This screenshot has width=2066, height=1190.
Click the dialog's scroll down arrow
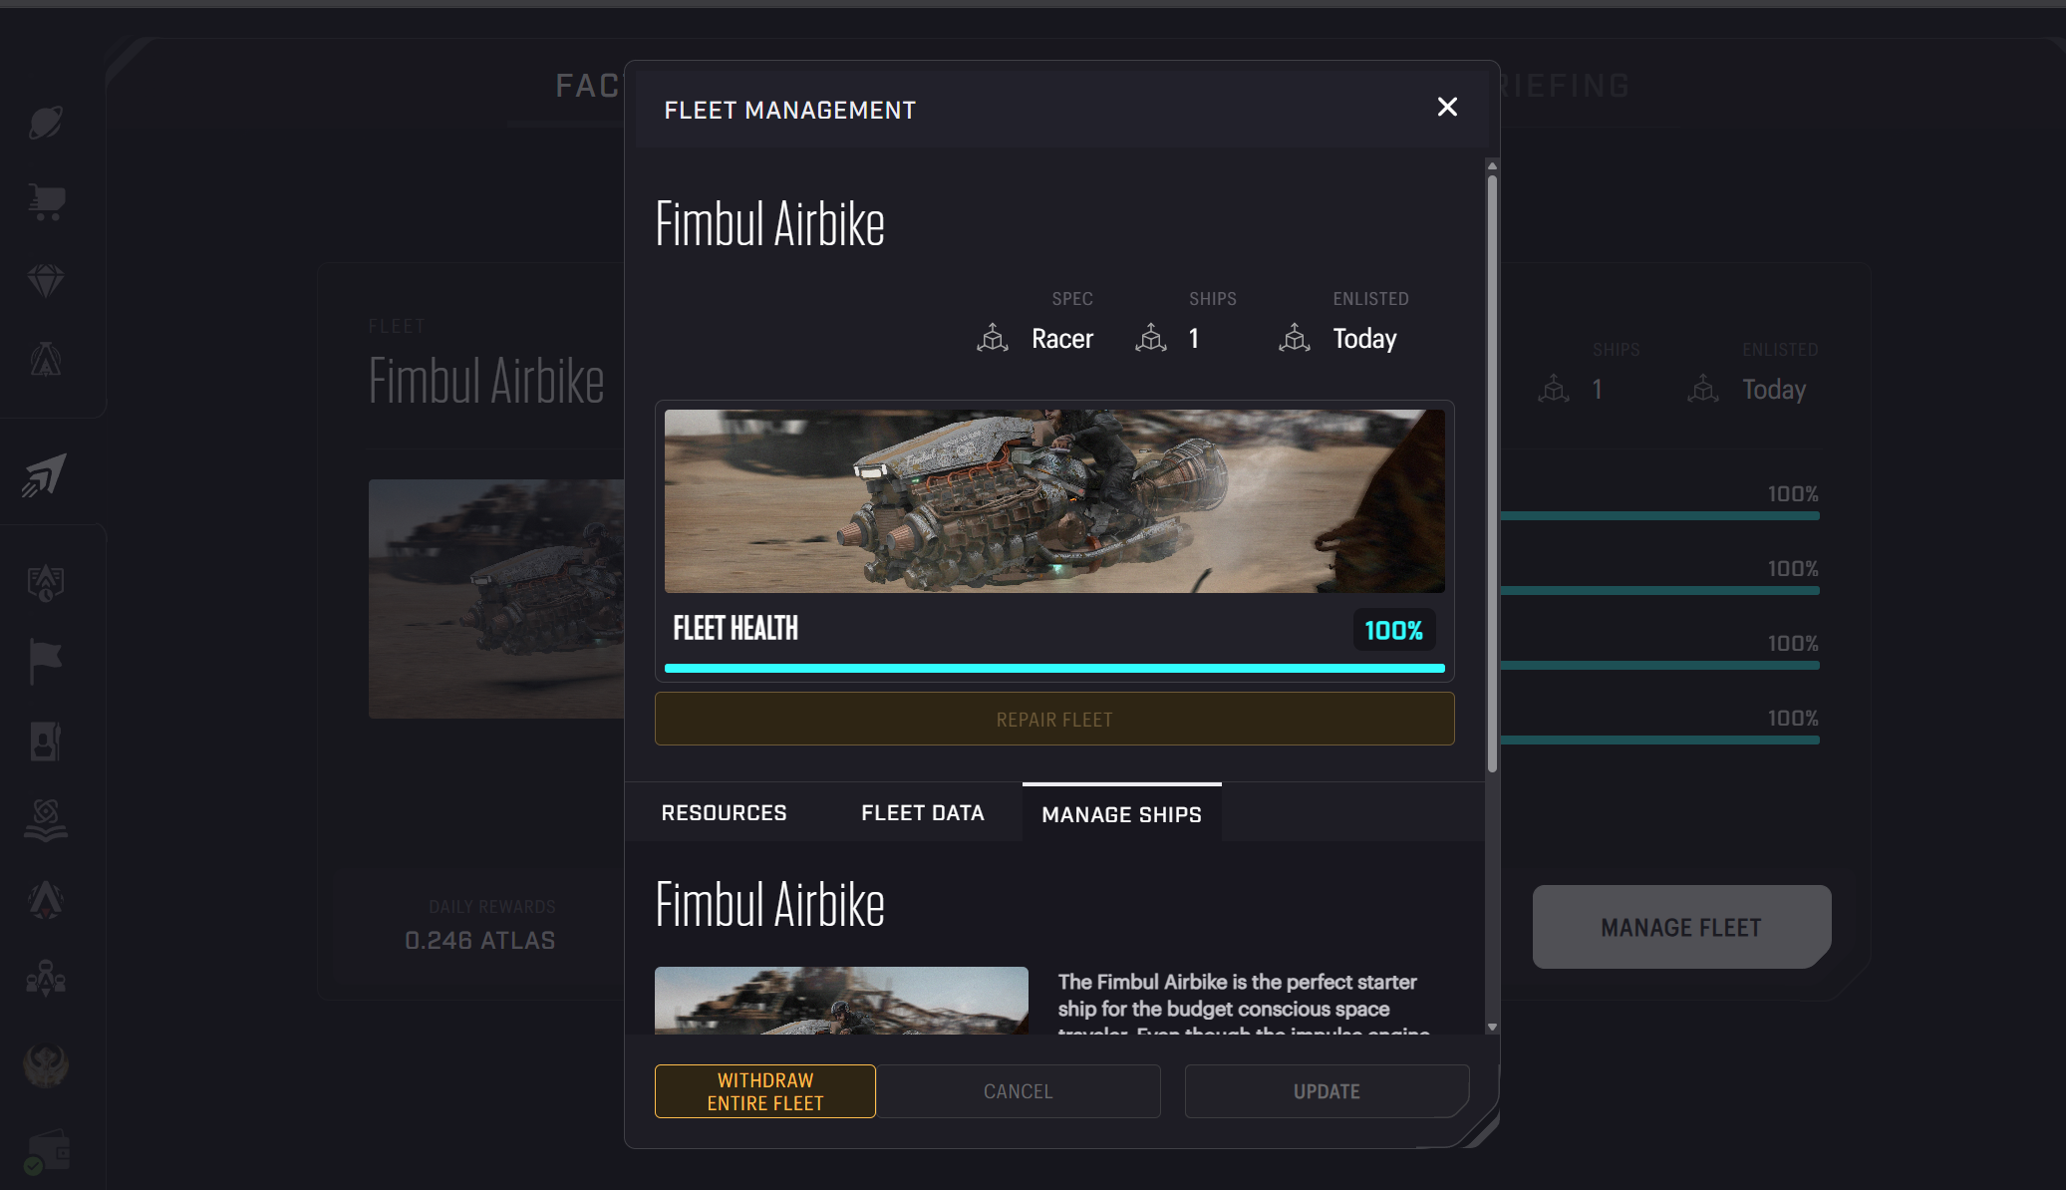[x=1492, y=1027]
